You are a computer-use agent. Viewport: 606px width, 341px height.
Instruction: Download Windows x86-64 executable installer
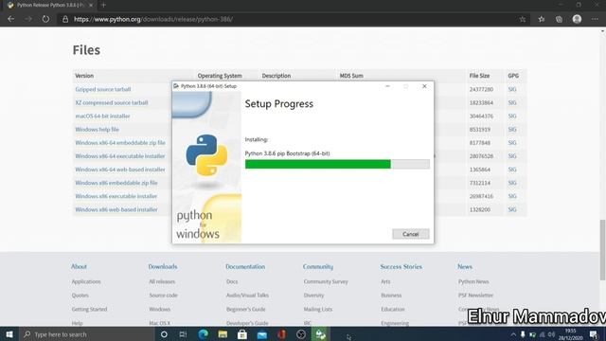click(120, 156)
